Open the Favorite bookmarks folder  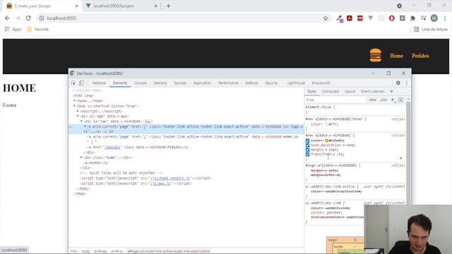(37, 29)
